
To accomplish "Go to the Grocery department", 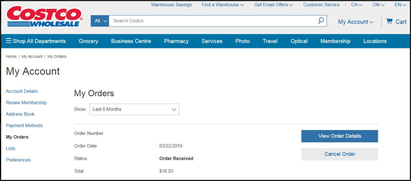I will [88, 41].
